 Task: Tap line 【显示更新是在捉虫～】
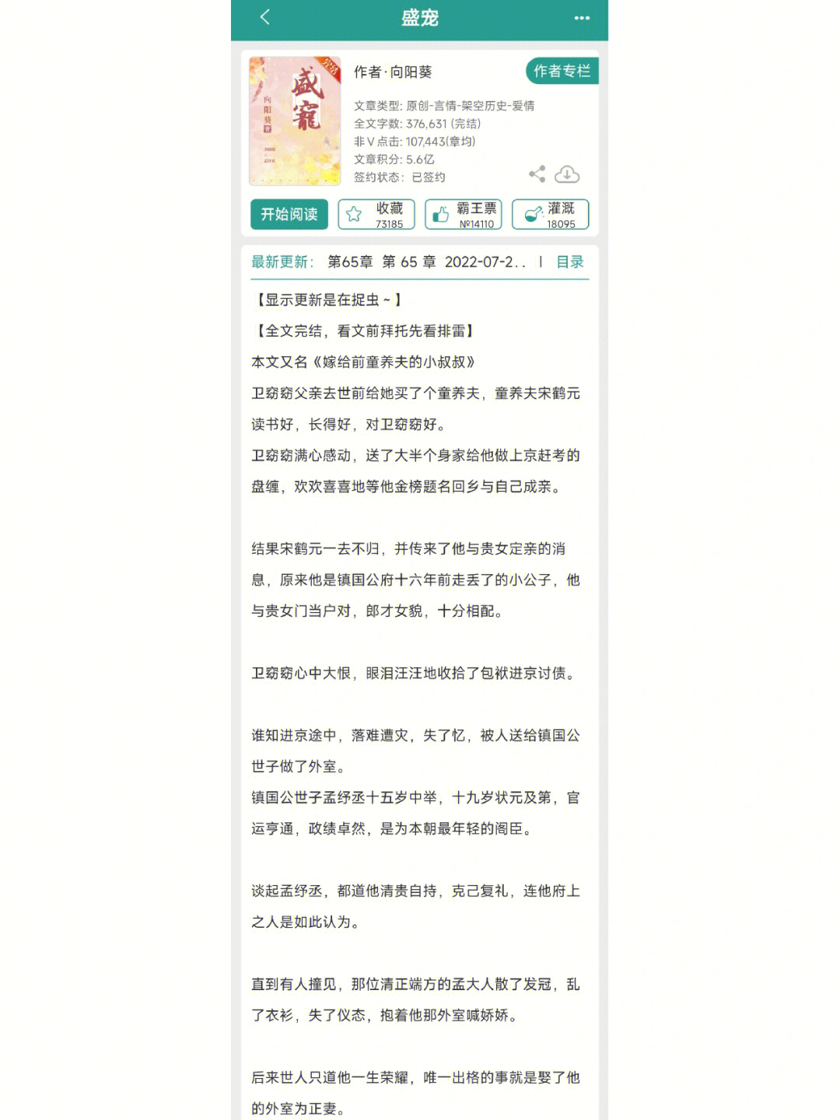point(328,299)
